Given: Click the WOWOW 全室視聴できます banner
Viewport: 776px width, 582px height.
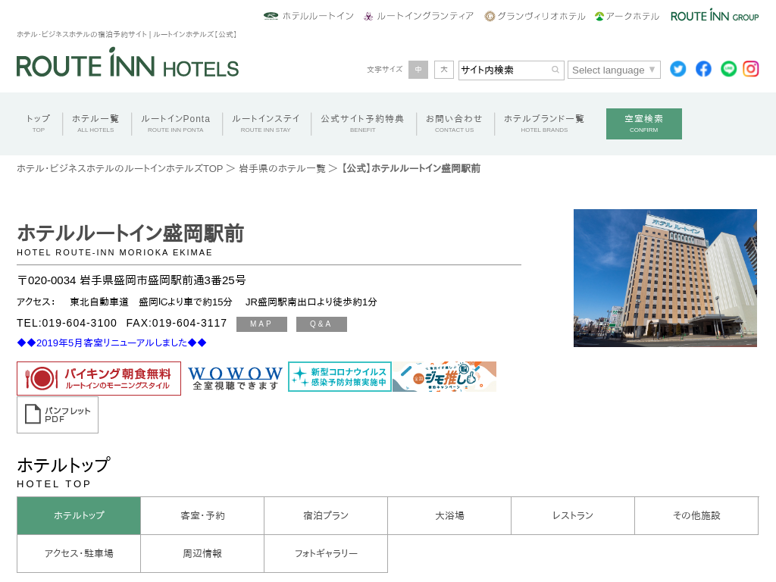Looking at the screenshot, I should click(235, 378).
